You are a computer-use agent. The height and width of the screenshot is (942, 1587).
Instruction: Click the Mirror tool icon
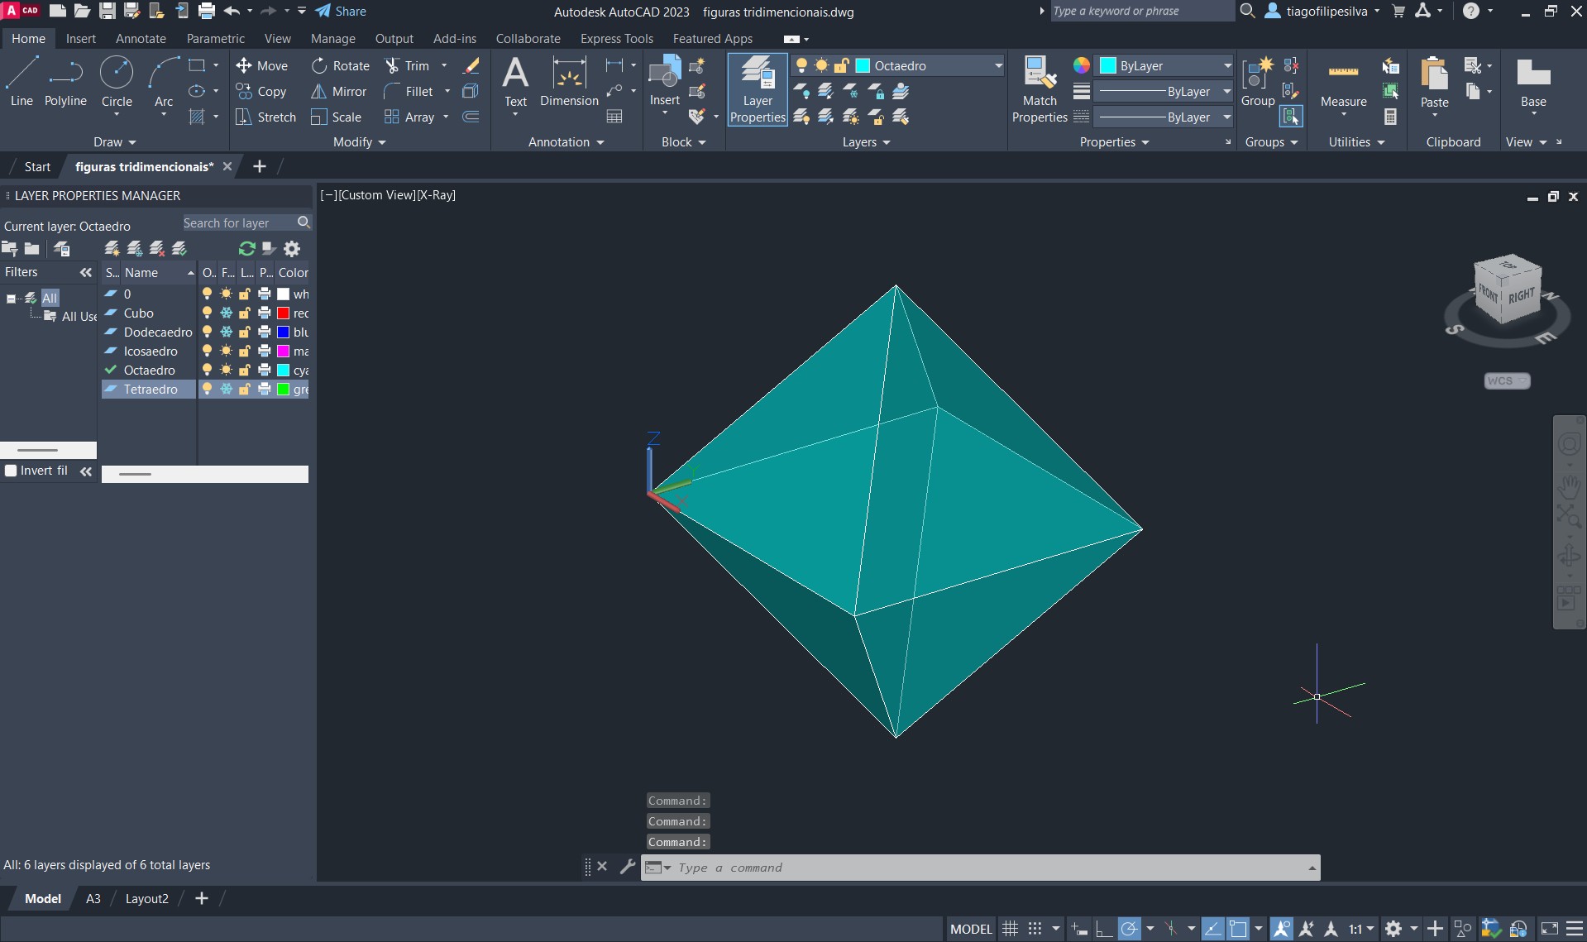318,92
